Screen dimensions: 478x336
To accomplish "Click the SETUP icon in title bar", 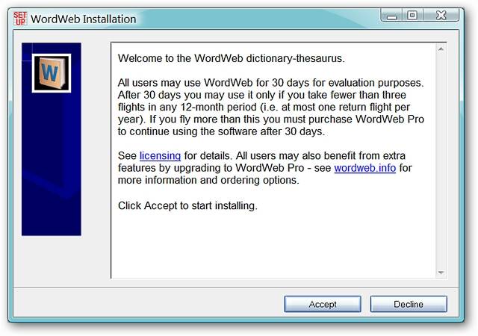I will [20, 19].
